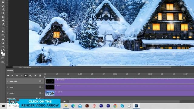The height and width of the screenshot is (109, 194).
Task: Open the transition picker icon
Action: coord(40,75)
